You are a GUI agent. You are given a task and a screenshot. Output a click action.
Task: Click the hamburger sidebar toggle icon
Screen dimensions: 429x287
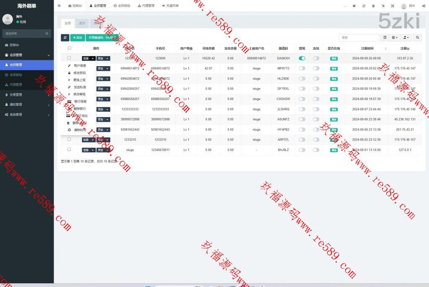click(59, 6)
